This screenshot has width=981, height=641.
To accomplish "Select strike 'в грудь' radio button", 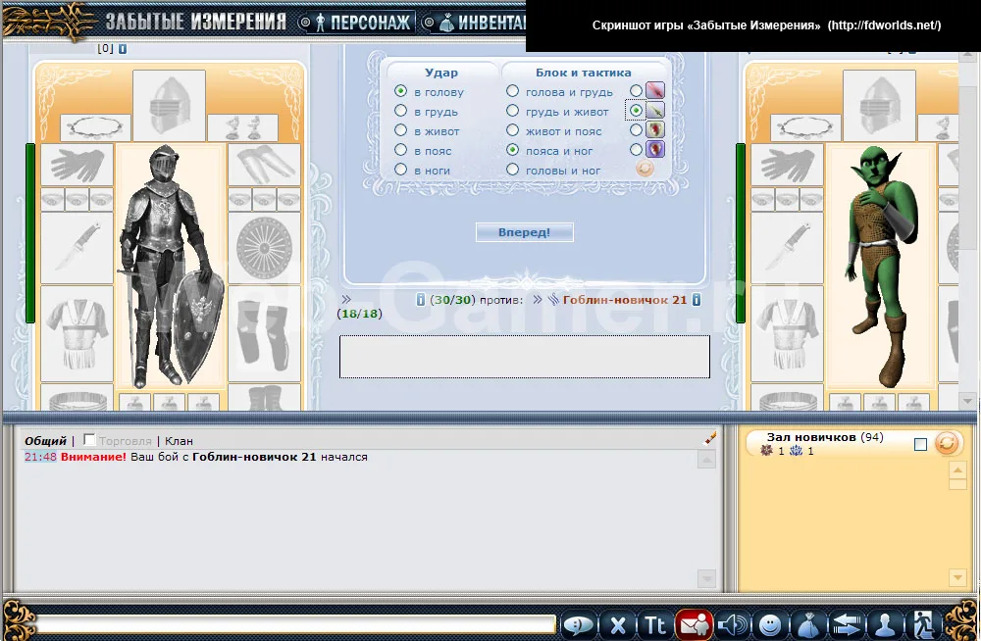I will coord(401,111).
